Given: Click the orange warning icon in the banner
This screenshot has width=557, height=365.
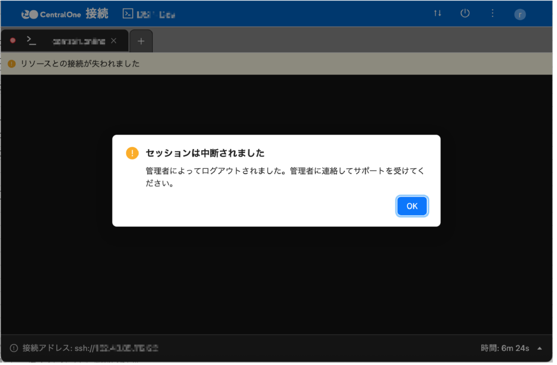Looking at the screenshot, I should pos(12,64).
